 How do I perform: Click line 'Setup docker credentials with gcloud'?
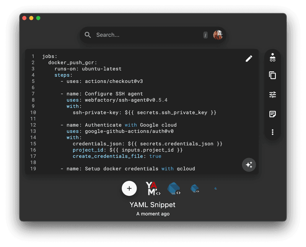(128, 168)
